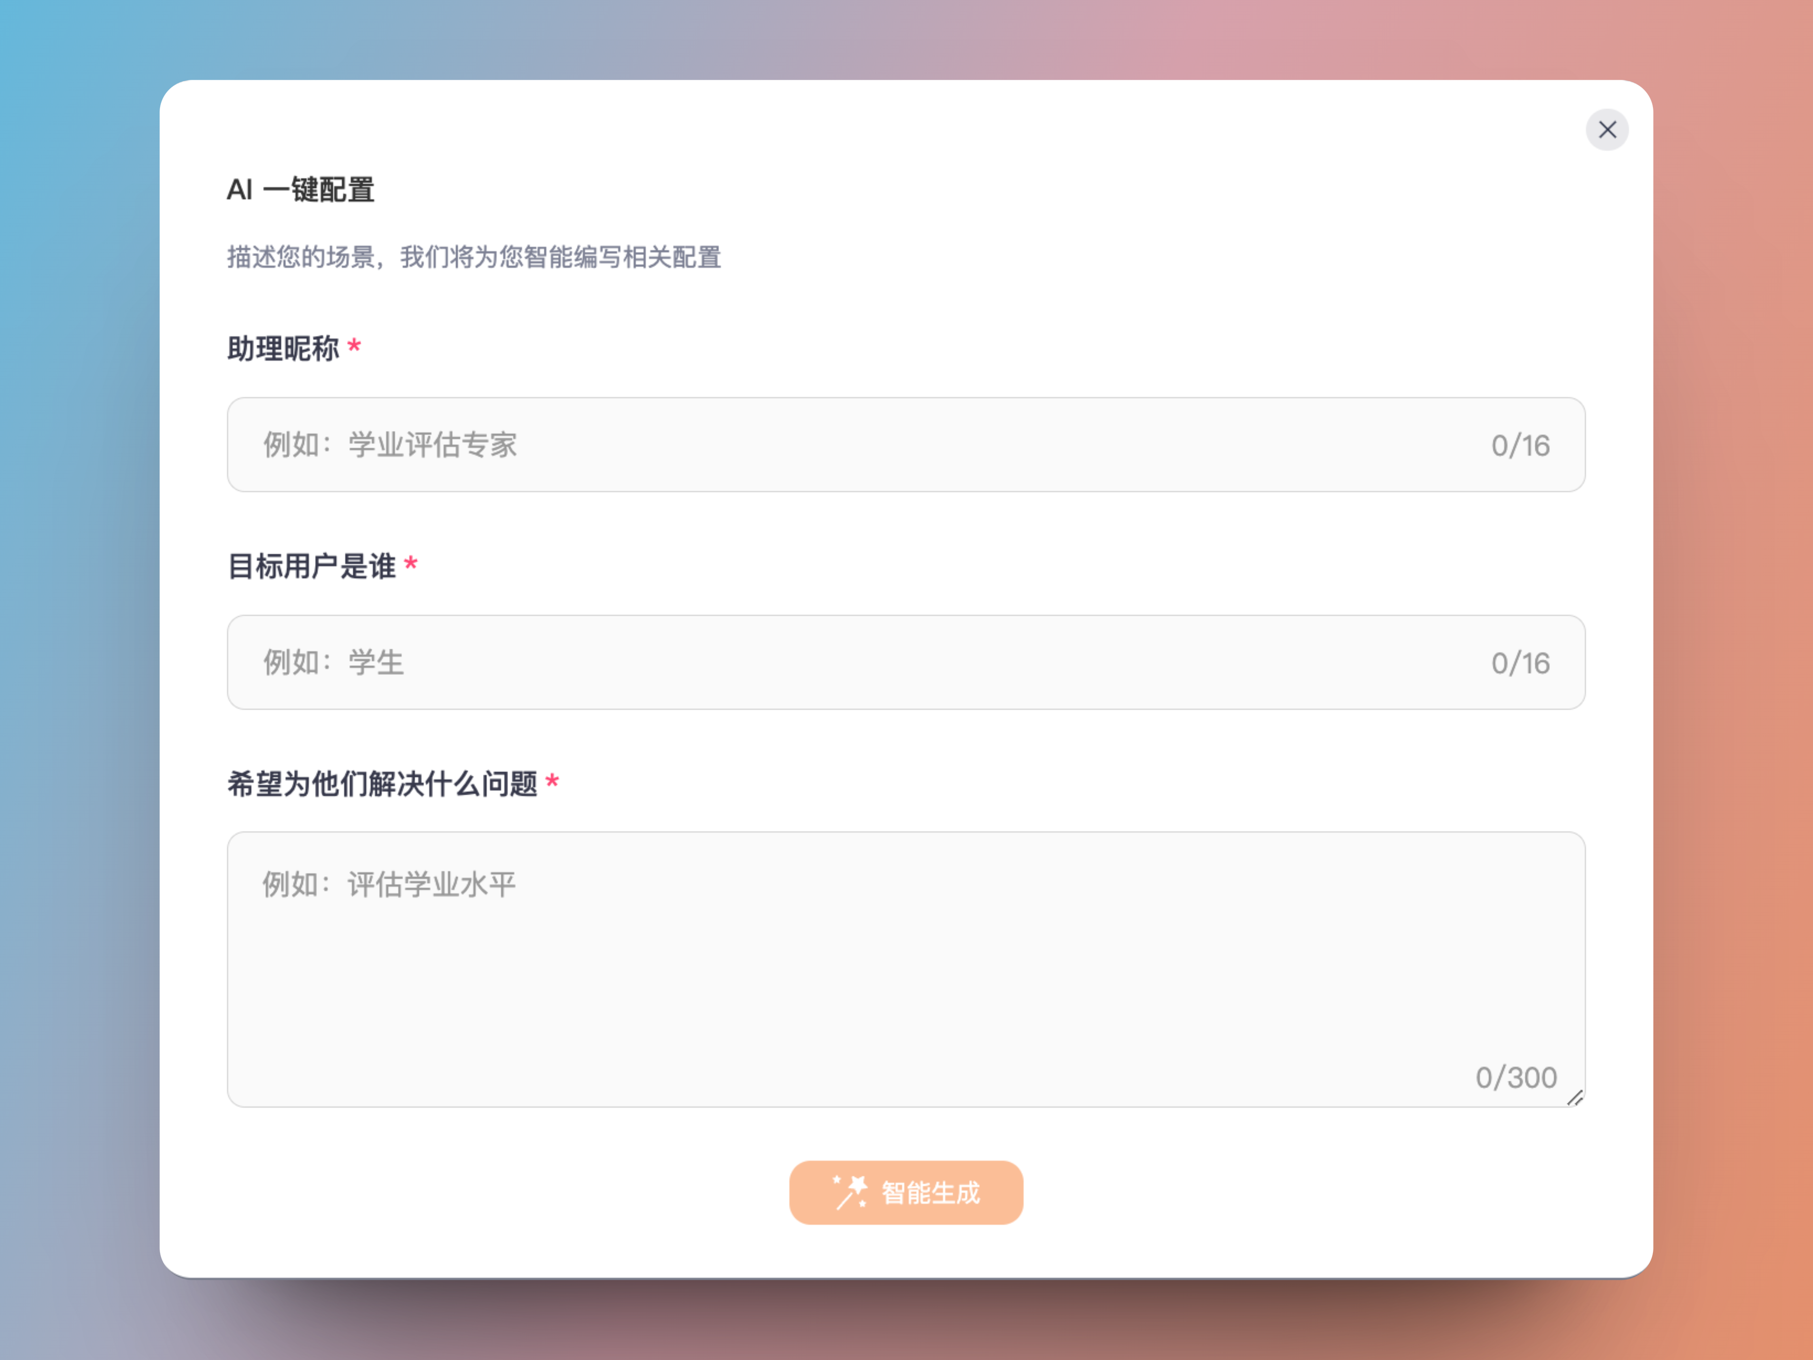This screenshot has height=1360, width=1813.
Task: Click the 助理昵称 field label
Action: [x=283, y=348]
